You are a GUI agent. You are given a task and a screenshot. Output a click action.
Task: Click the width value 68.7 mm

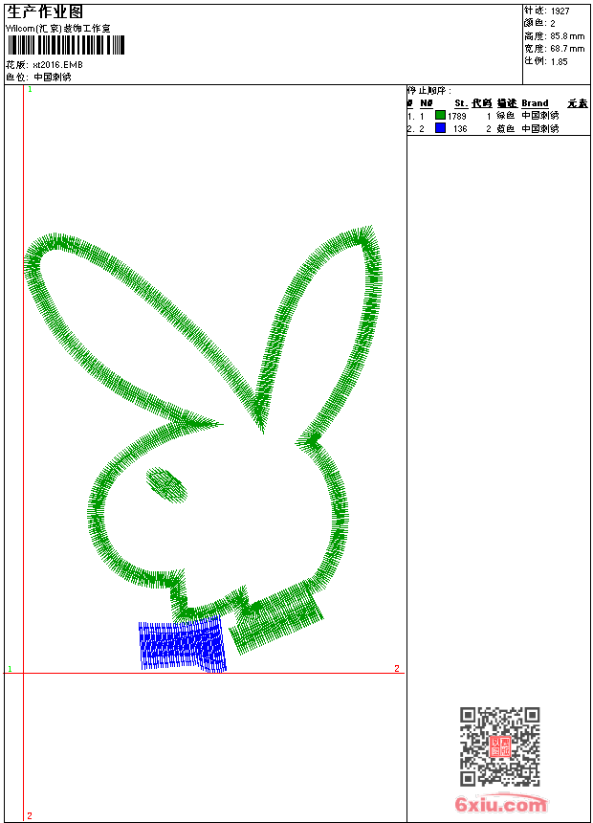tap(567, 49)
